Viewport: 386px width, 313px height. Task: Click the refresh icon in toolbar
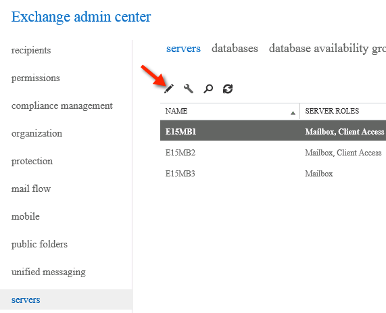(x=228, y=89)
